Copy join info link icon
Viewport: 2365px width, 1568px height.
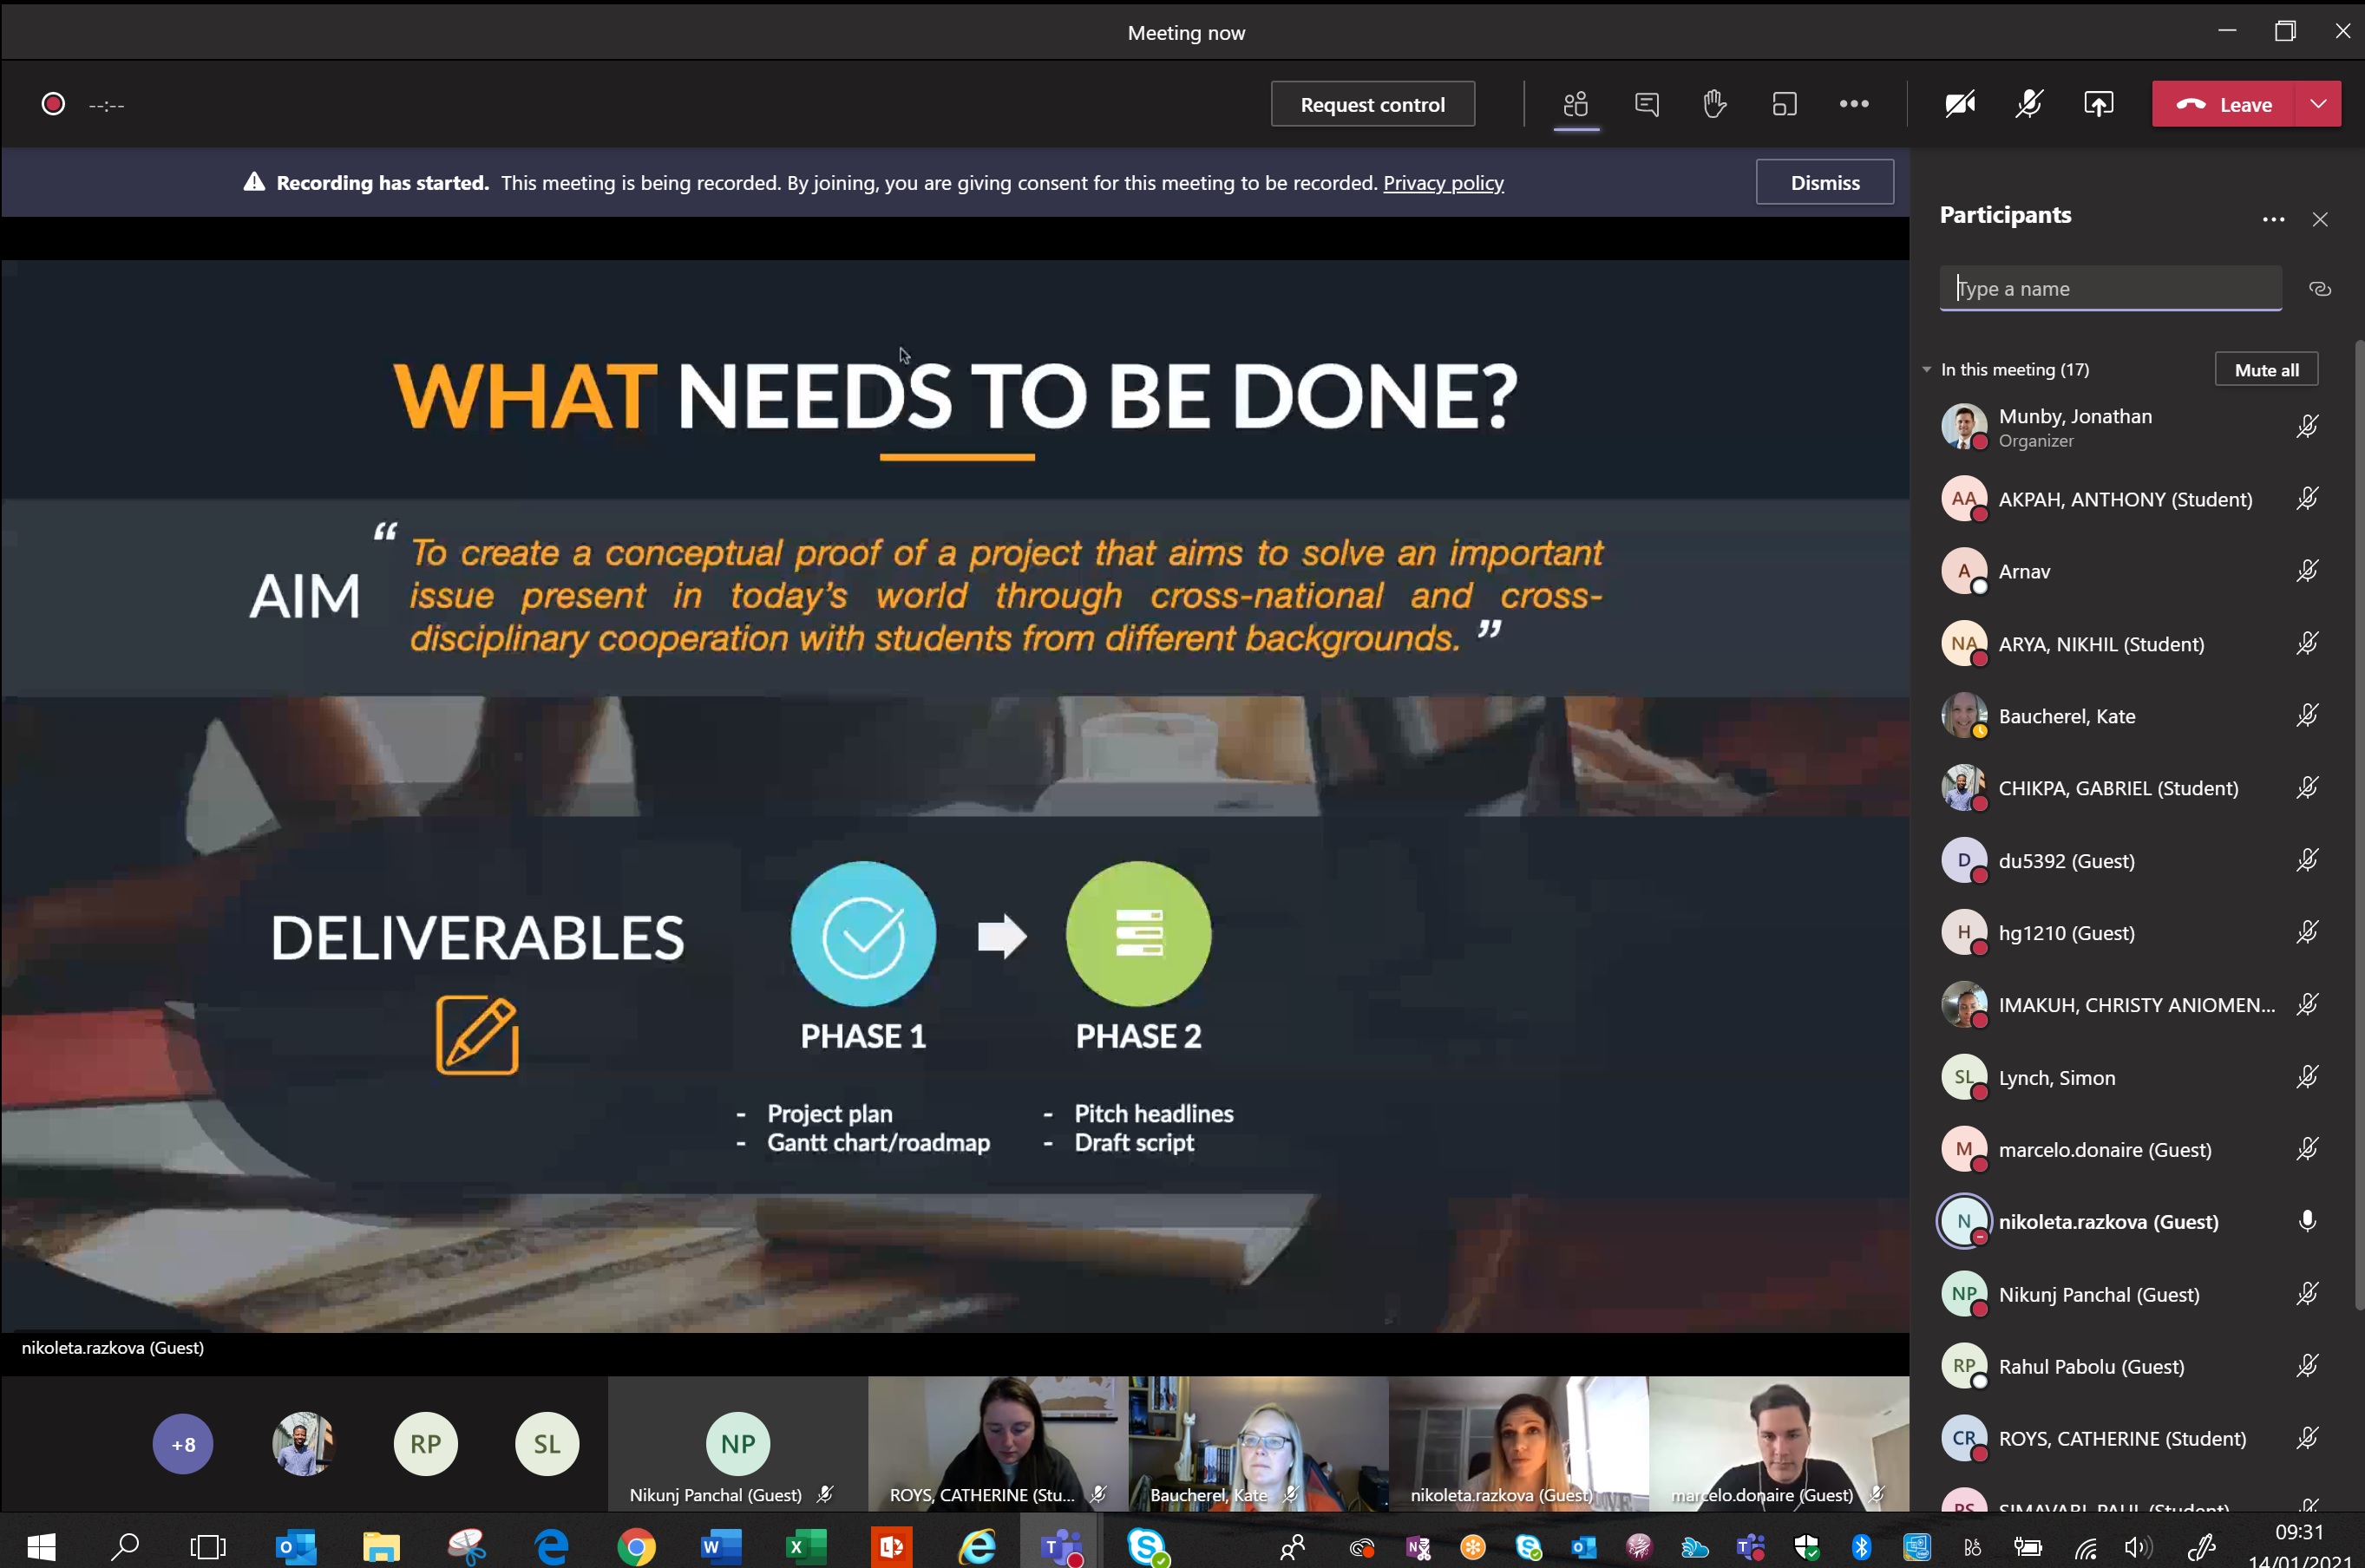pyautogui.click(x=2320, y=289)
